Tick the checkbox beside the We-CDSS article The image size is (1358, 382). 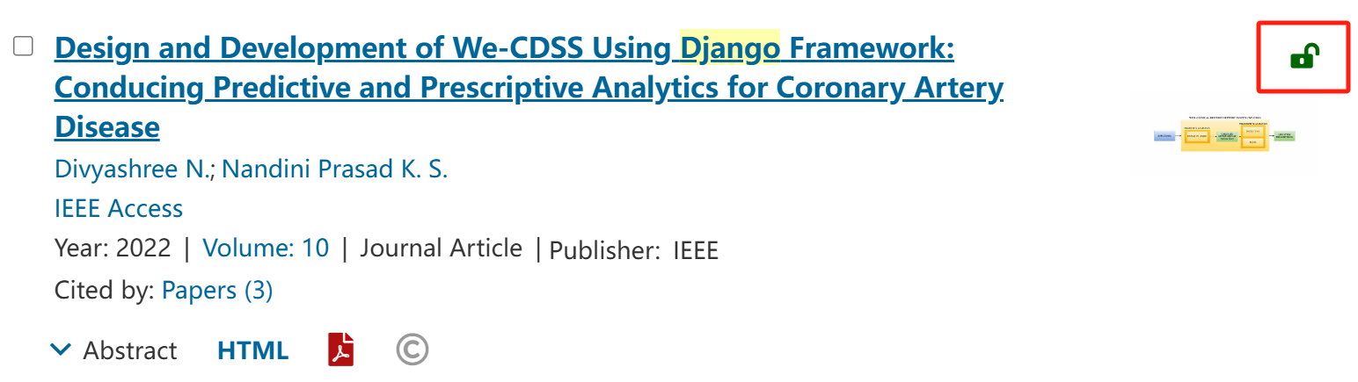click(x=23, y=47)
